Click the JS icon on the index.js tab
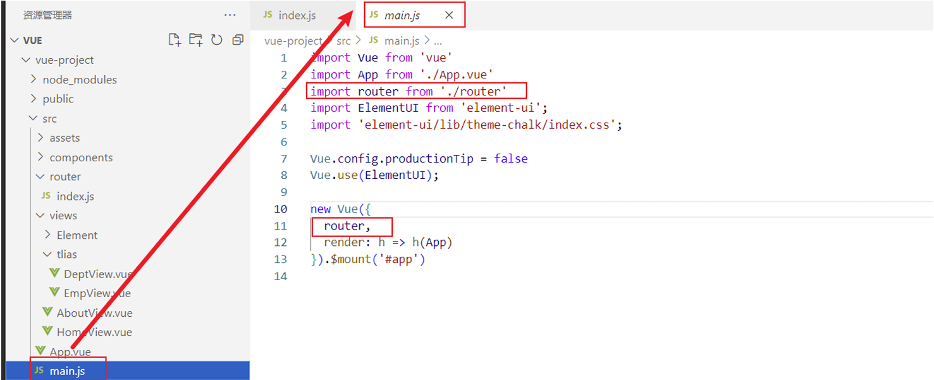The width and height of the screenshot is (934, 380). [267, 15]
